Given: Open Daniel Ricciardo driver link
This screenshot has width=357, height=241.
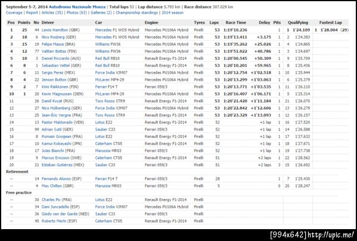Looking at the screenshot, I should point(55,58).
